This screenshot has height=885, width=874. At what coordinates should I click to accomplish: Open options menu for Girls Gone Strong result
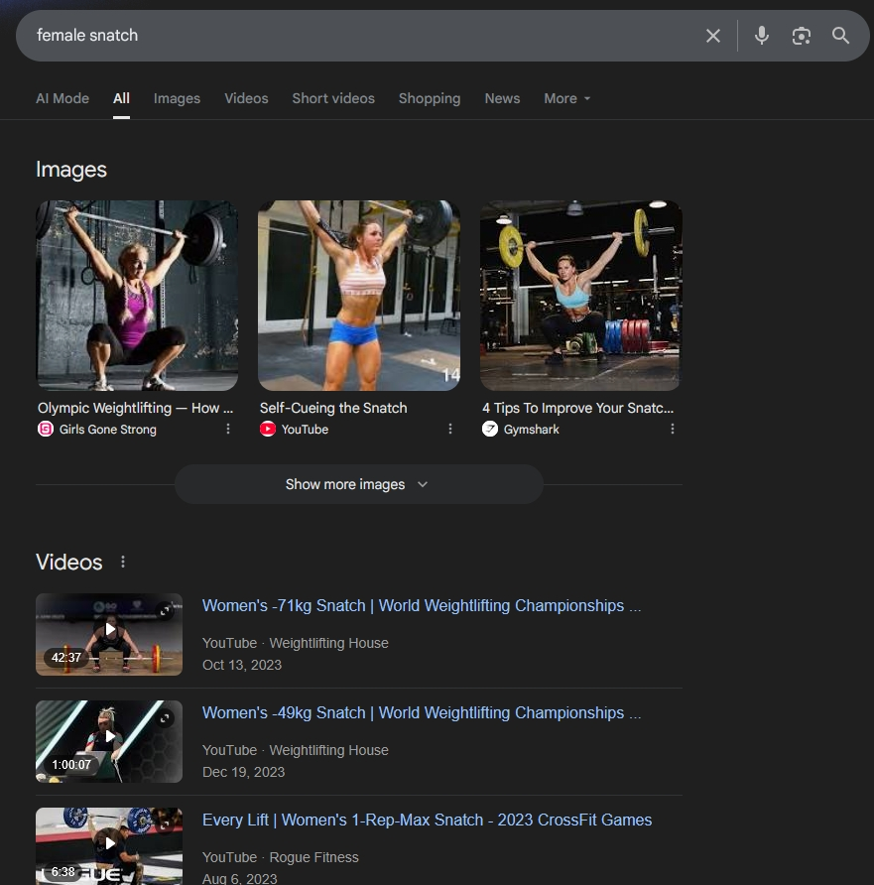click(228, 429)
